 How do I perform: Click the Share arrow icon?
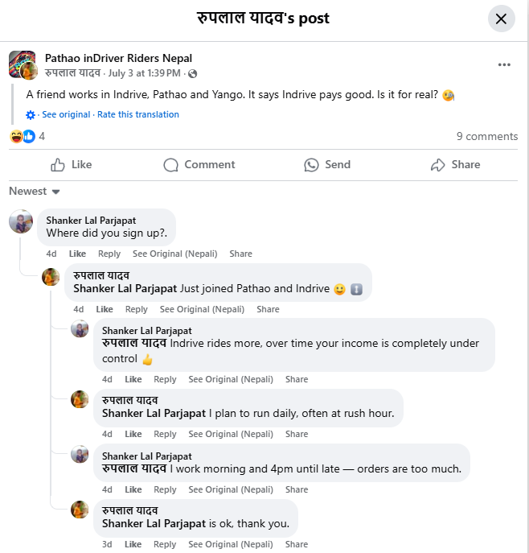(438, 165)
